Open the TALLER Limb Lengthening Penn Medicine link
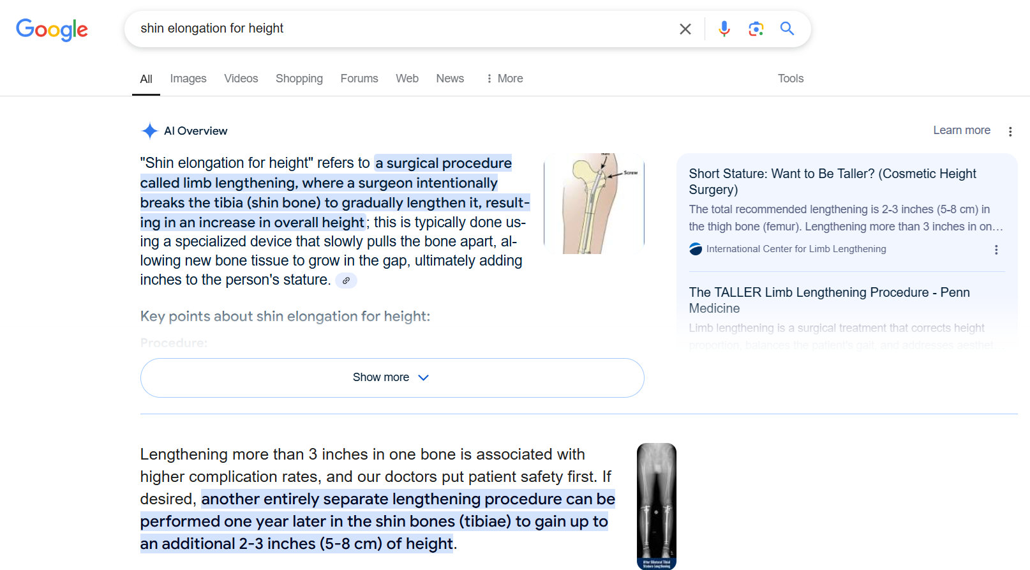The image size is (1030, 570). [829, 300]
